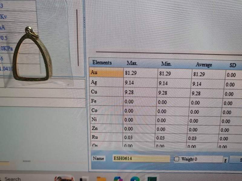Image resolution: width=242 pixels, height=181 pixels.
Task: Select the Fe element row
Action: pos(106,101)
